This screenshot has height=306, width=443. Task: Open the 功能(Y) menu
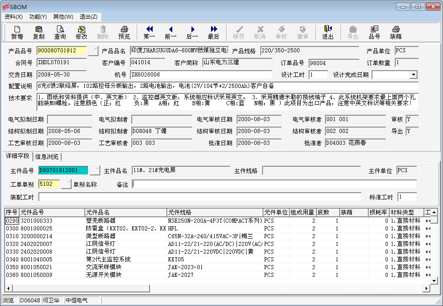[x=38, y=17]
